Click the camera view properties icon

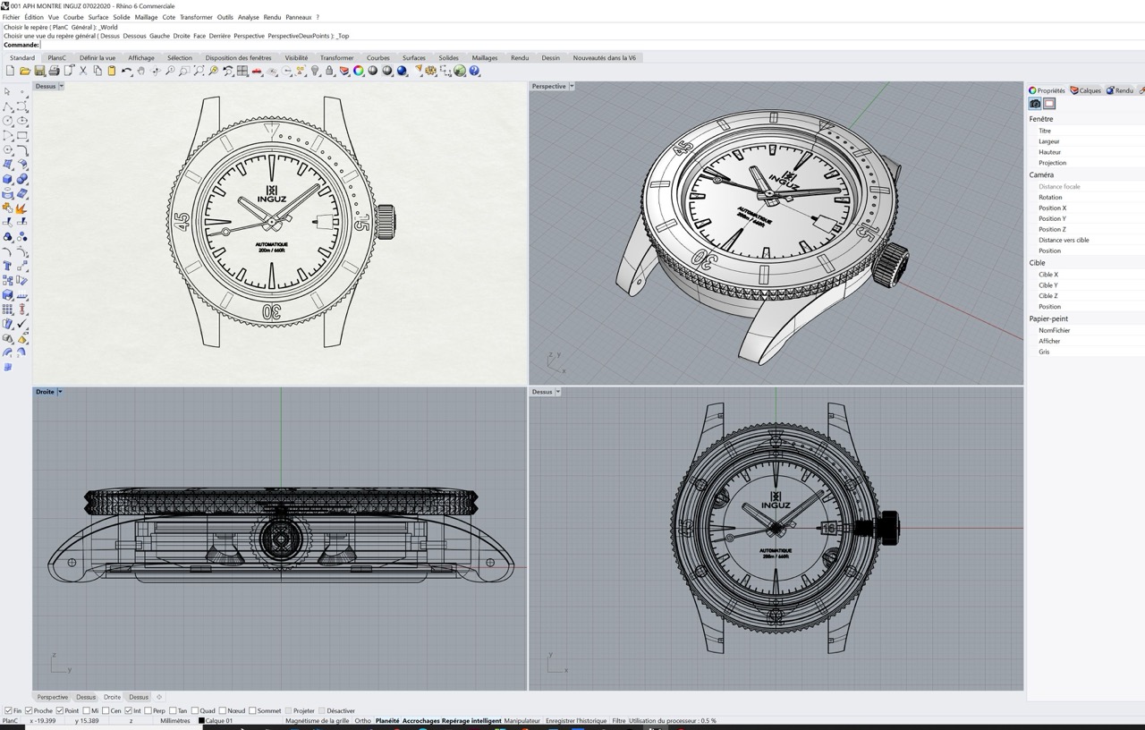pos(1035,104)
